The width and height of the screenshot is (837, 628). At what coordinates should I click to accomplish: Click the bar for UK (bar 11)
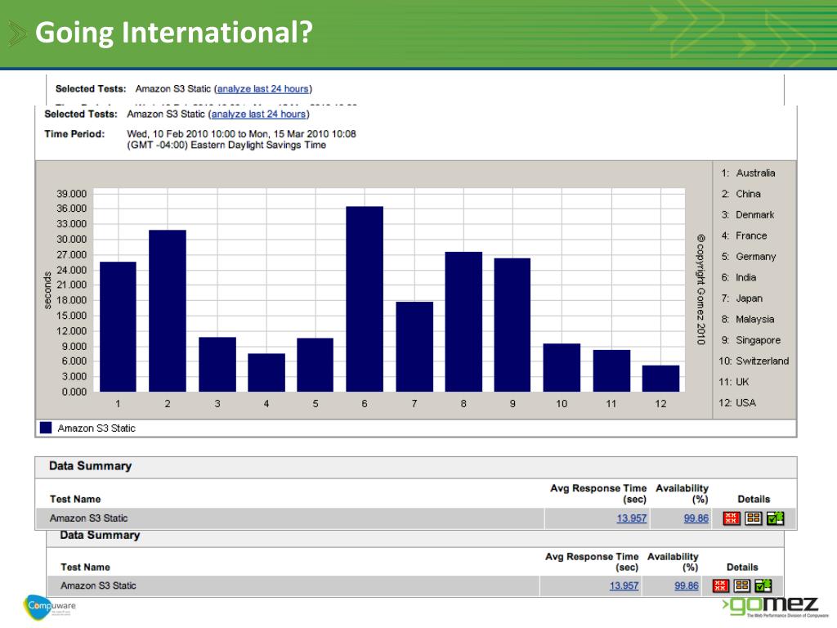[611, 371]
